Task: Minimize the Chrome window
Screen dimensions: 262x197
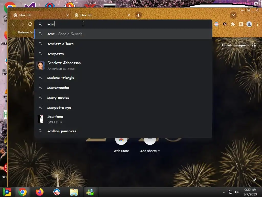Action: (x=242, y=10)
